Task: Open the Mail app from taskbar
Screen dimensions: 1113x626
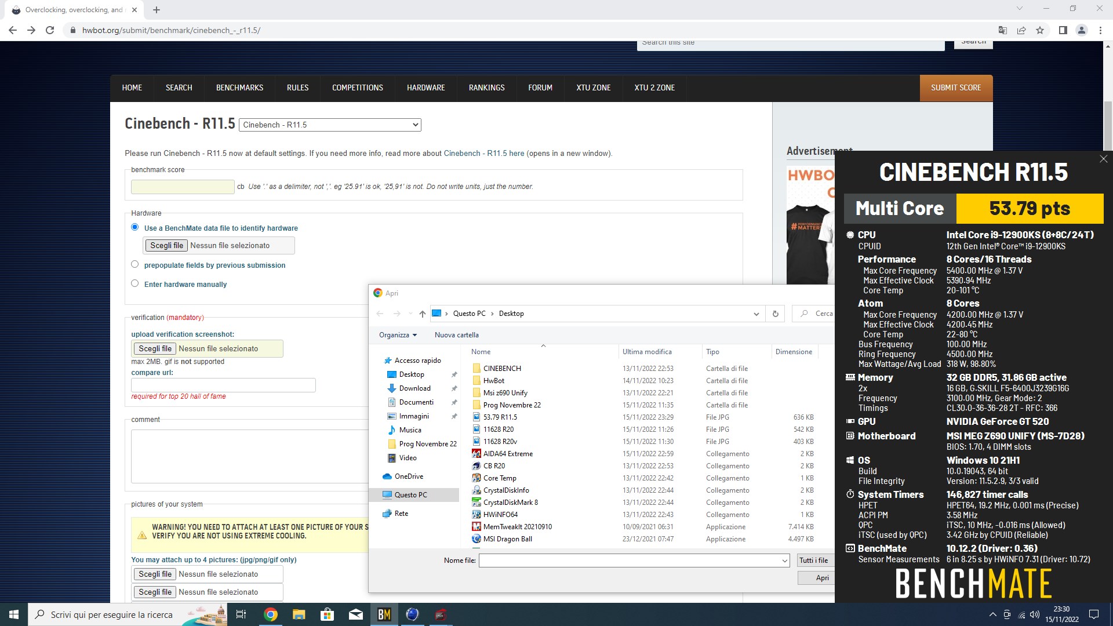Action: tap(356, 614)
